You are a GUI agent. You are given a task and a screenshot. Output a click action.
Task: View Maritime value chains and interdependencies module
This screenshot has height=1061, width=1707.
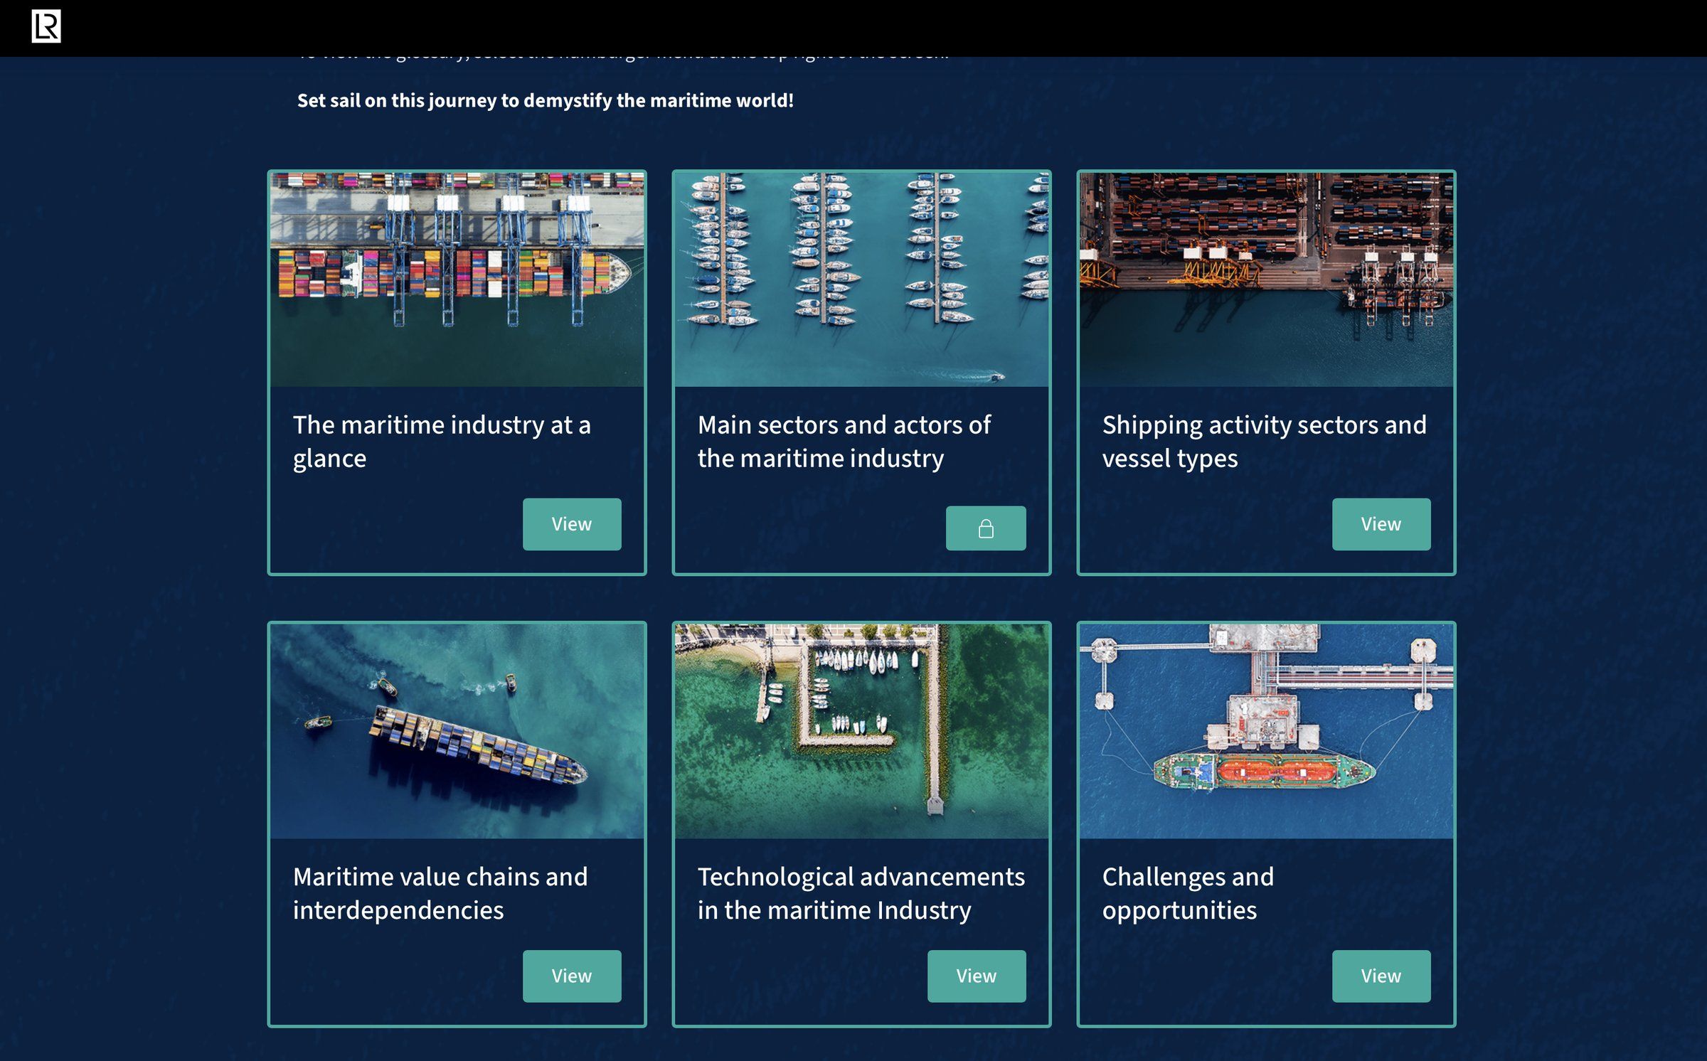(572, 976)
